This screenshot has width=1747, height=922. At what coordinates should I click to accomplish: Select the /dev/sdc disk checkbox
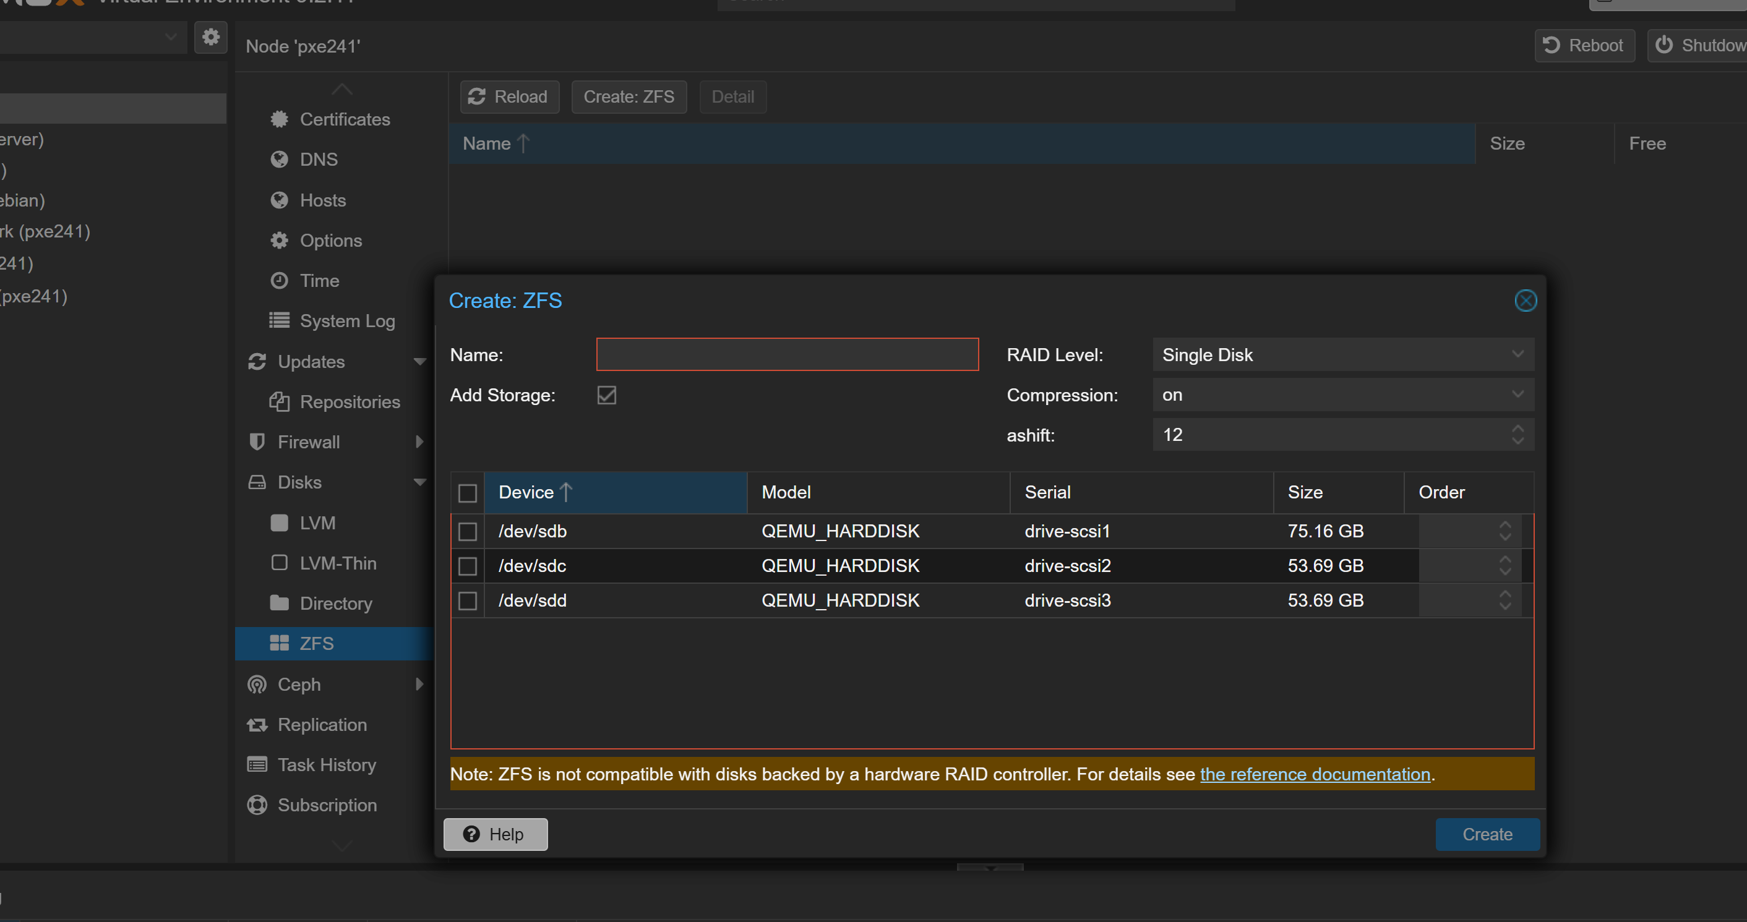click(467, 566)
